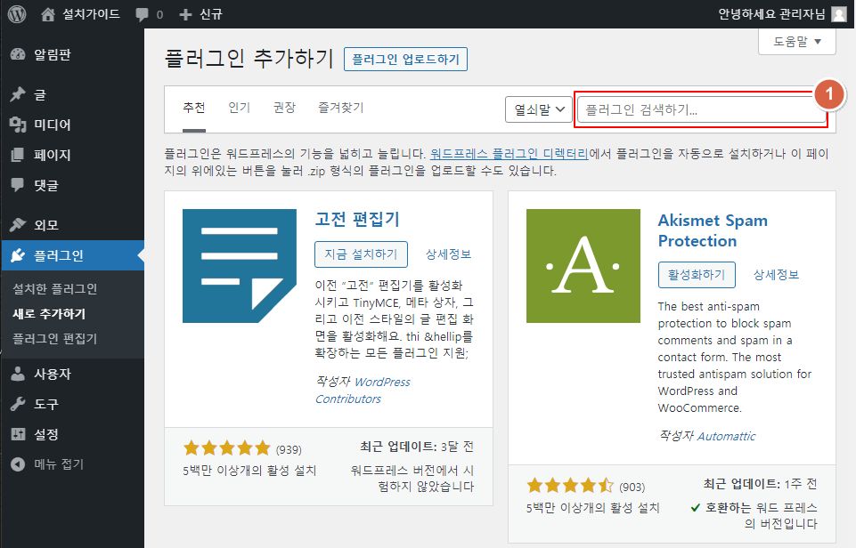View 상세정보 for 고전 편집기
This screenshot has width=856, height=548.
coord(448,254)
